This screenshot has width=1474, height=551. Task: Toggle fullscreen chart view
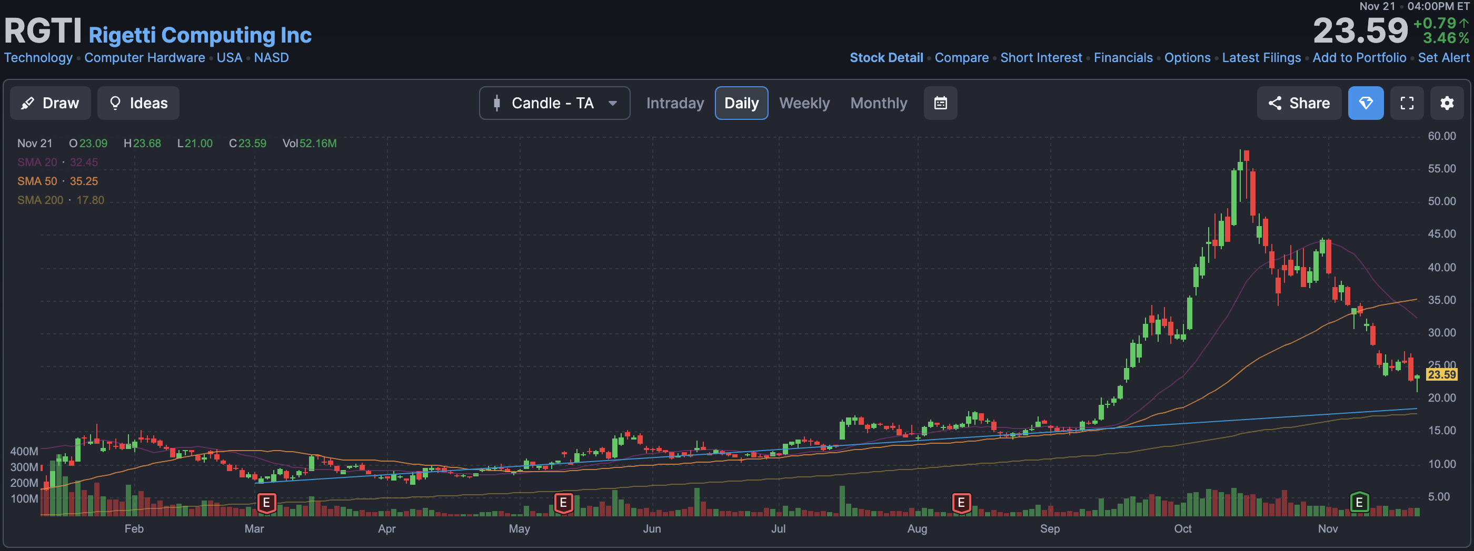pyautogui.click(x=1407, y=103)
